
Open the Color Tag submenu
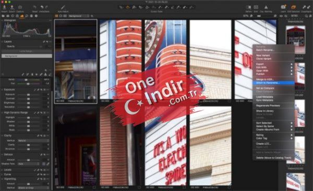click(273, 138)
